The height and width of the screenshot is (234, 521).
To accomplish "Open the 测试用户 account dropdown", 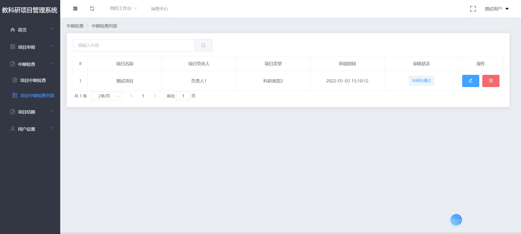I will coord(496,9).
